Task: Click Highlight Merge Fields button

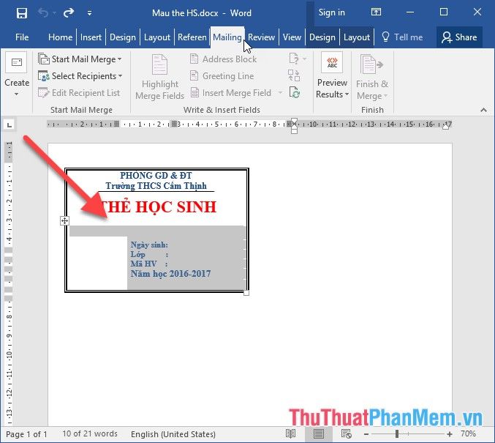Action: [159, 77]
